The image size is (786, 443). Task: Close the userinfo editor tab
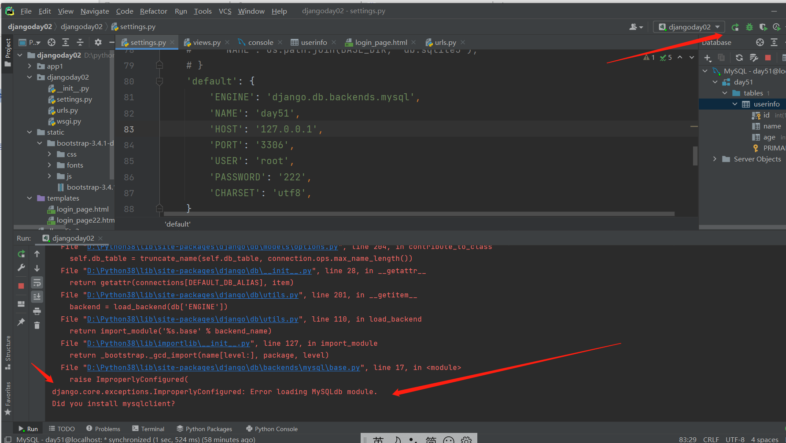pos(334,42)
